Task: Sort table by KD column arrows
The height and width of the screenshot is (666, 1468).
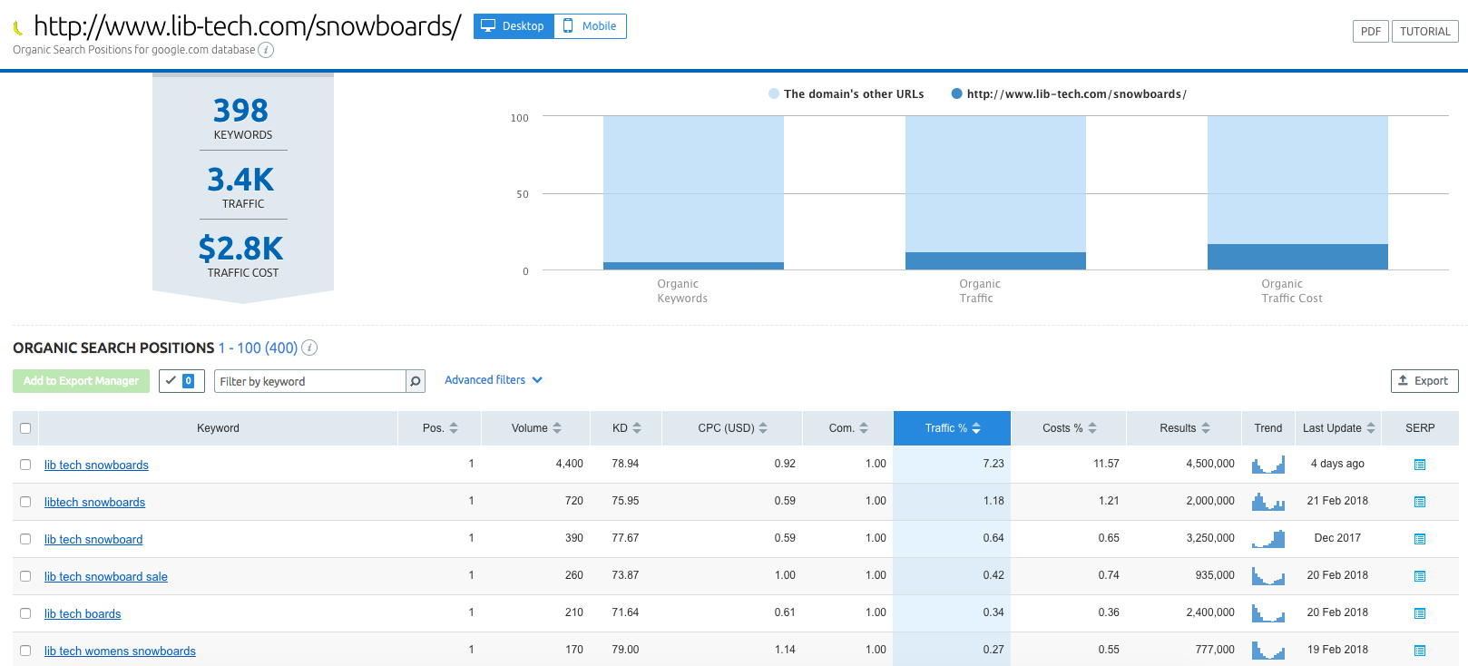Action: [x=637, y=428]
